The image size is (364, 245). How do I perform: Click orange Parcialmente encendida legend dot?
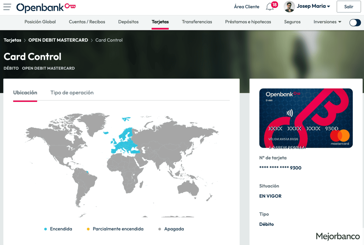tap(88, 229)
